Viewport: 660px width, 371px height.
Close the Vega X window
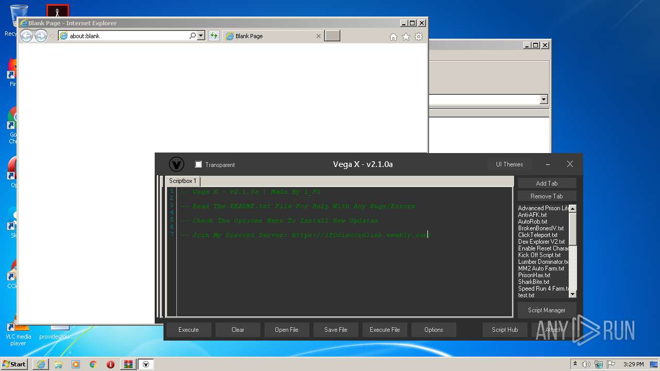[570, 164]
